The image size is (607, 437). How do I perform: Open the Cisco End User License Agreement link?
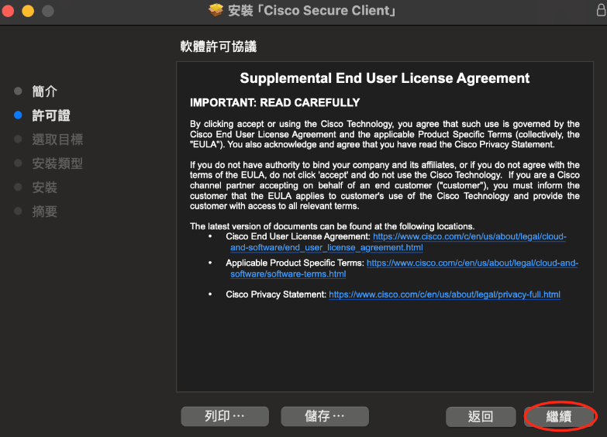[398, 242]
